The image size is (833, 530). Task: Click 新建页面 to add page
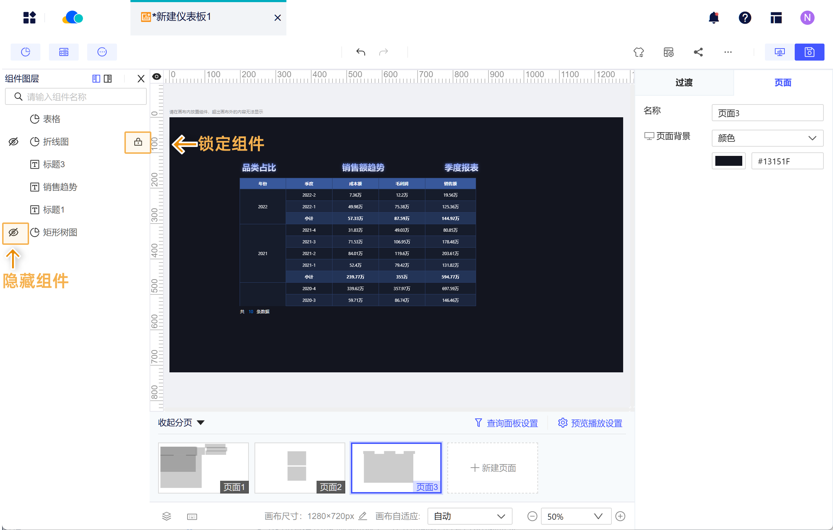click(493, 468)
